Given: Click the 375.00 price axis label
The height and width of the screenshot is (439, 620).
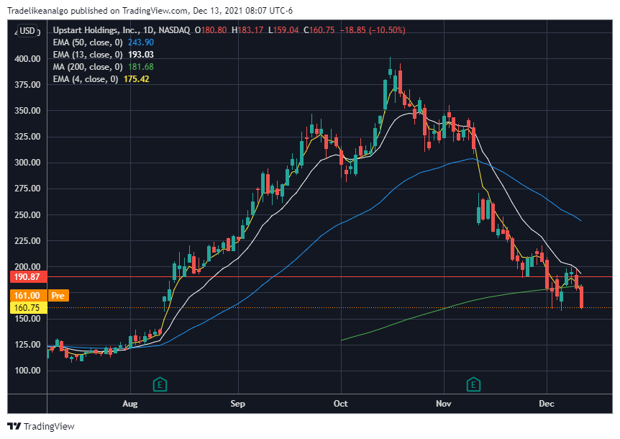Looking at the screenshot, I should pyautogui.click(x=27, y=85).
